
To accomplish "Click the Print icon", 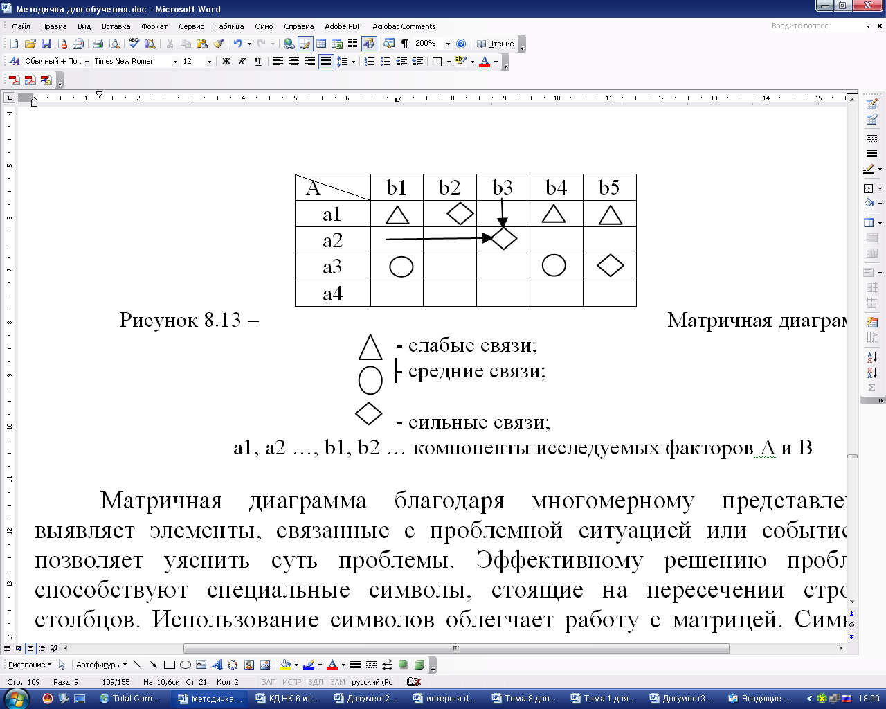I will click(98, 44).
